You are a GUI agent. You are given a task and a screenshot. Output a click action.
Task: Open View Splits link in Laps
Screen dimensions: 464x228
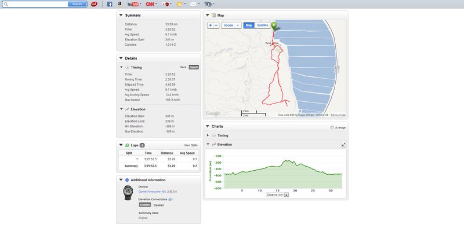(x=191, y=145)
